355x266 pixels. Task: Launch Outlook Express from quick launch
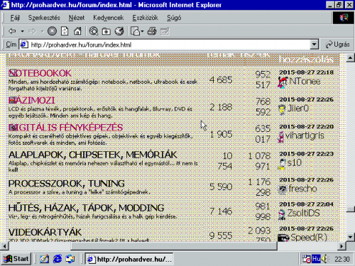[70, 259]
